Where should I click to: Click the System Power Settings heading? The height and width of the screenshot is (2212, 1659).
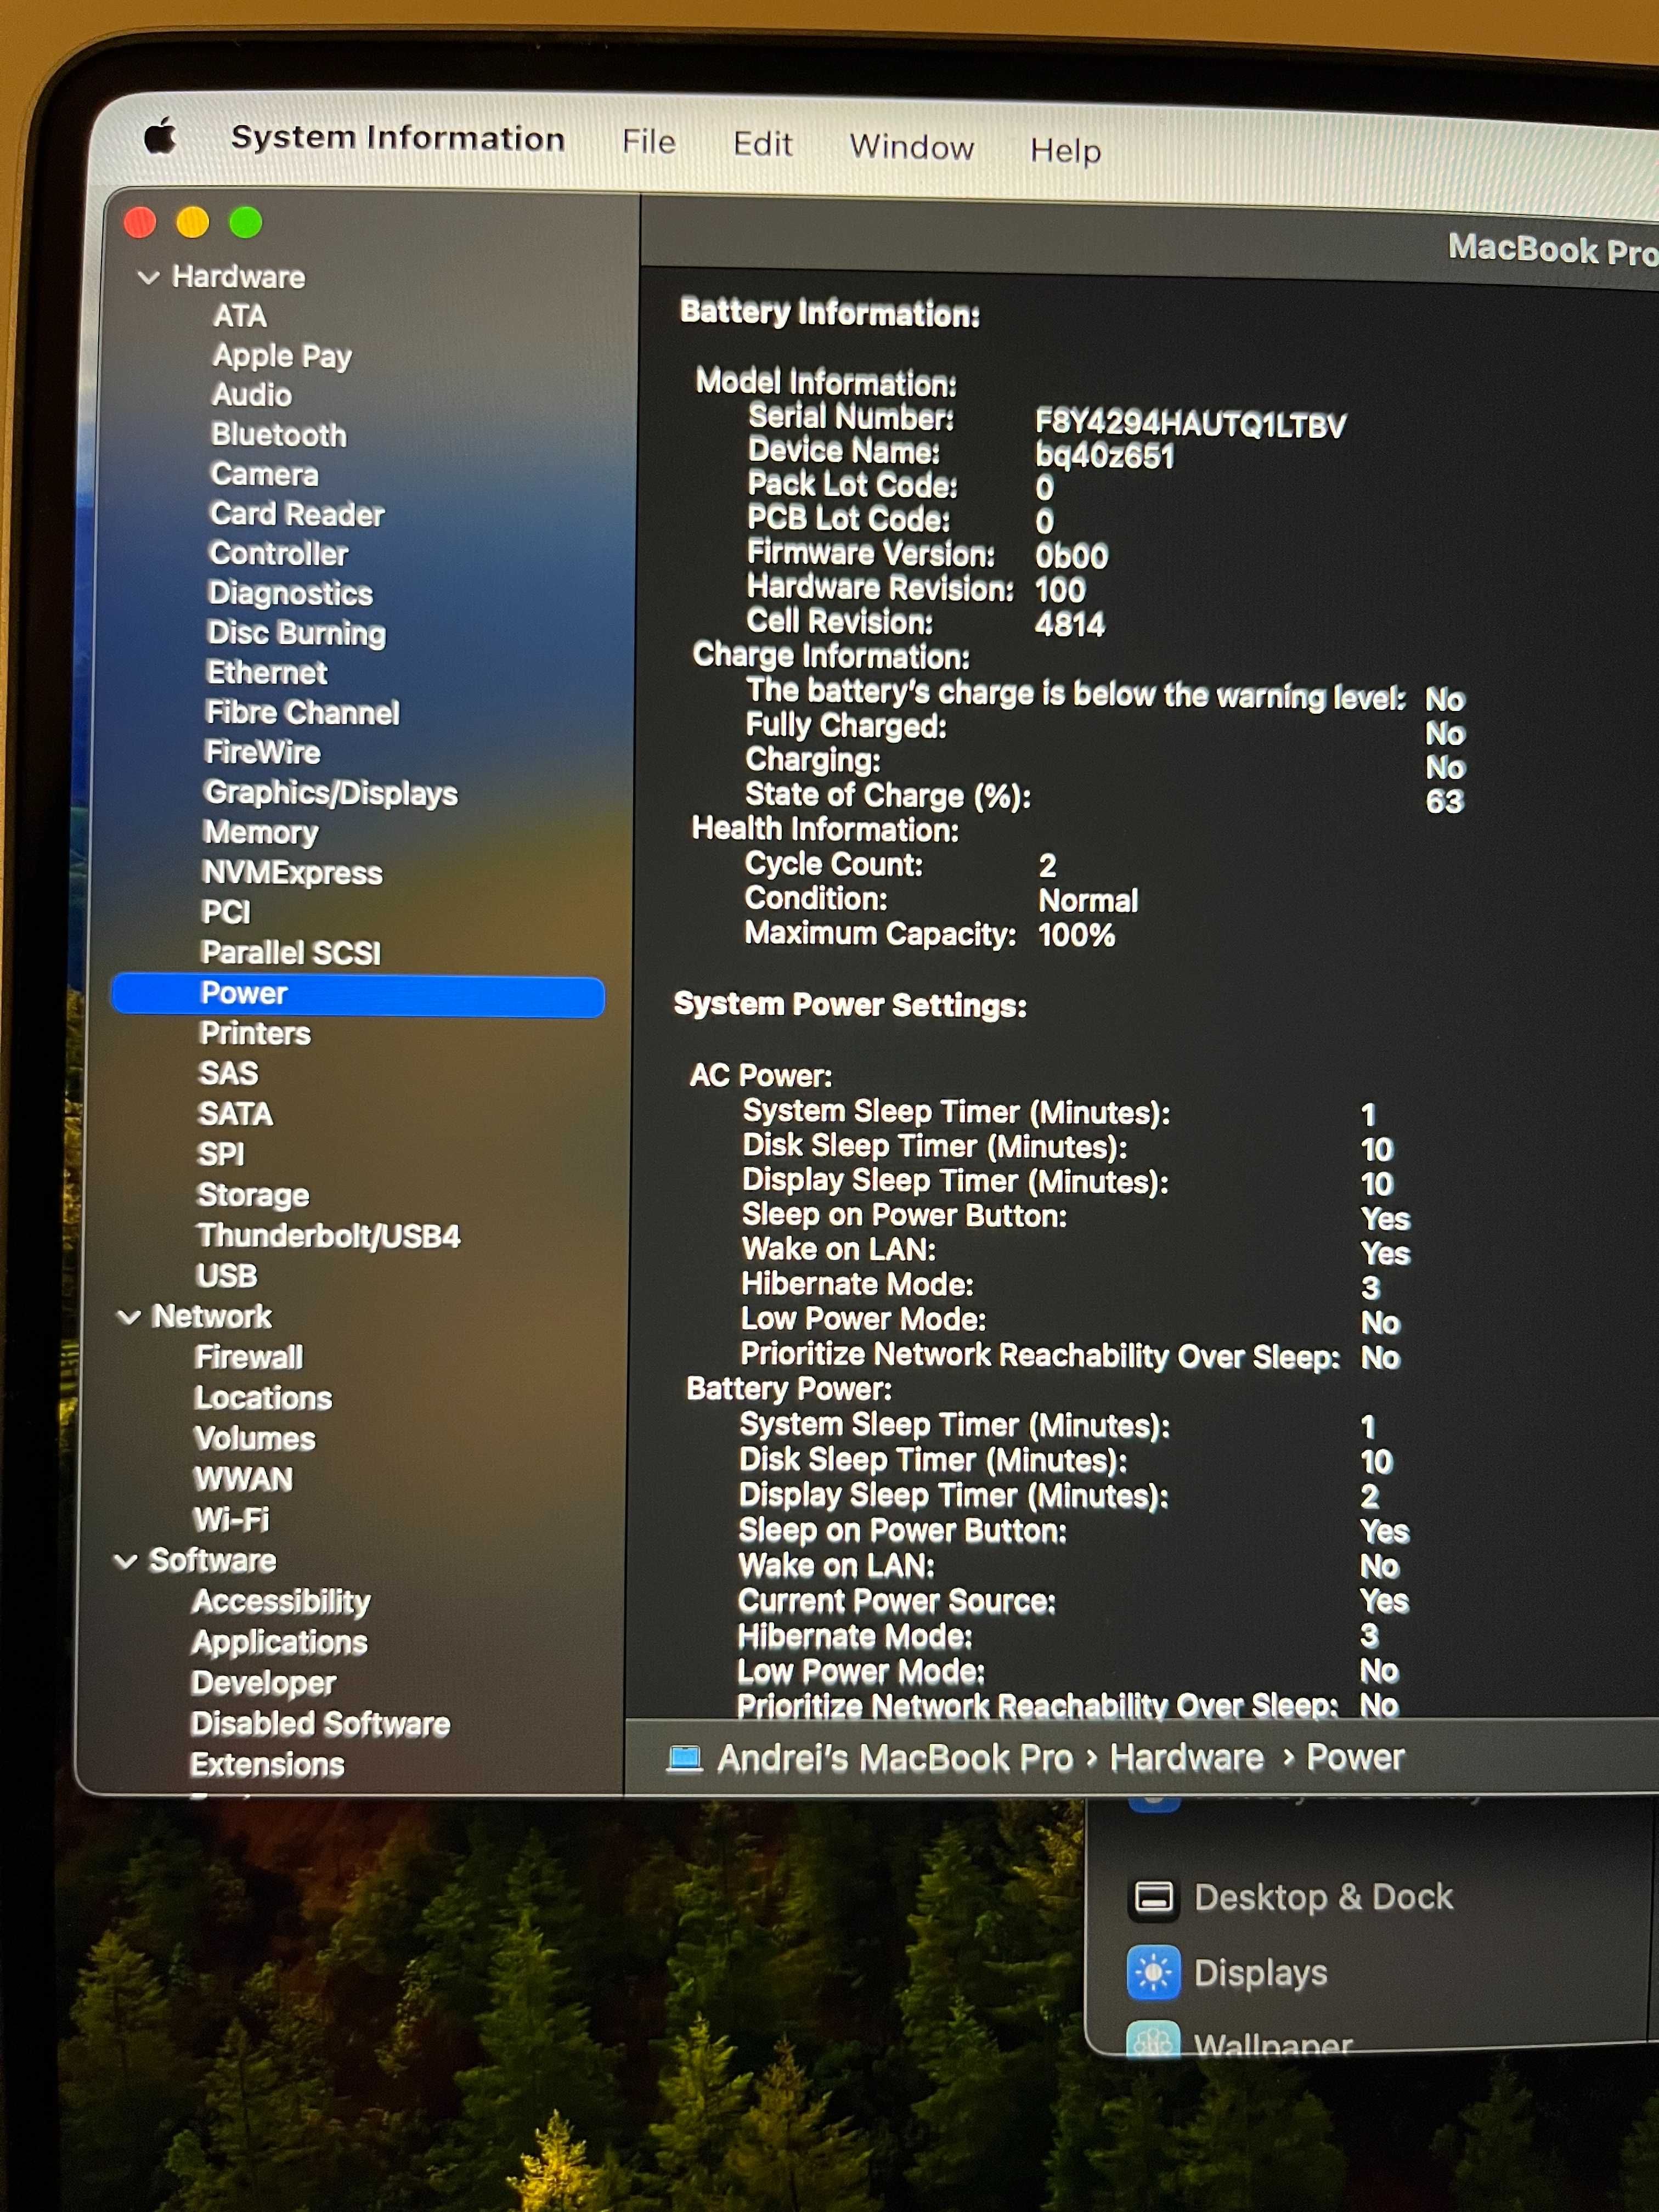[850, 1005]
